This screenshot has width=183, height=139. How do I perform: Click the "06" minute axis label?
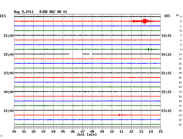pos(73,132)
